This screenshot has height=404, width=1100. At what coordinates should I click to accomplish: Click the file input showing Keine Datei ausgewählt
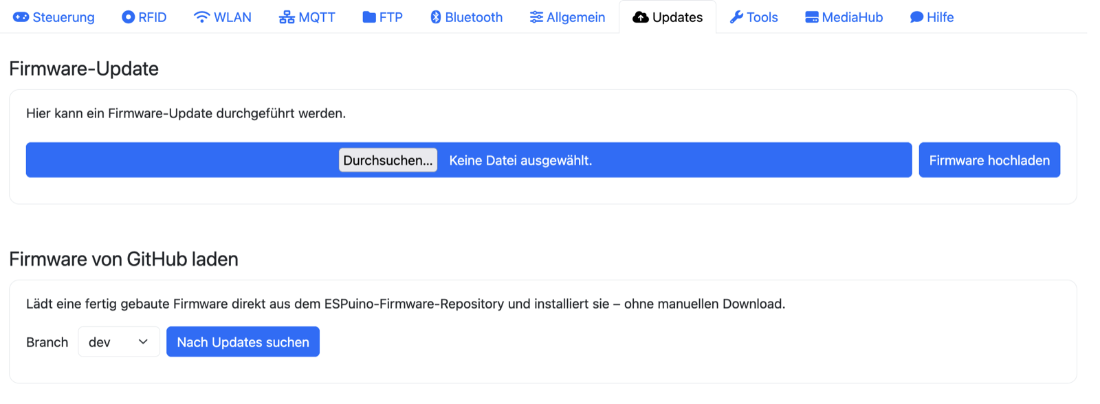[469, 160]
